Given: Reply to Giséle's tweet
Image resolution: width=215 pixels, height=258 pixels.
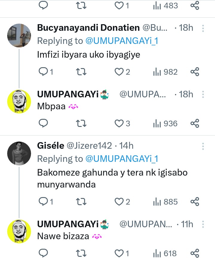Looking at the screenshot, I should [44, 202].
